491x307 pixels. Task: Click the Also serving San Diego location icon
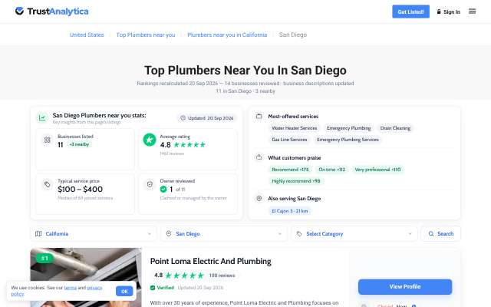point(259,198)
